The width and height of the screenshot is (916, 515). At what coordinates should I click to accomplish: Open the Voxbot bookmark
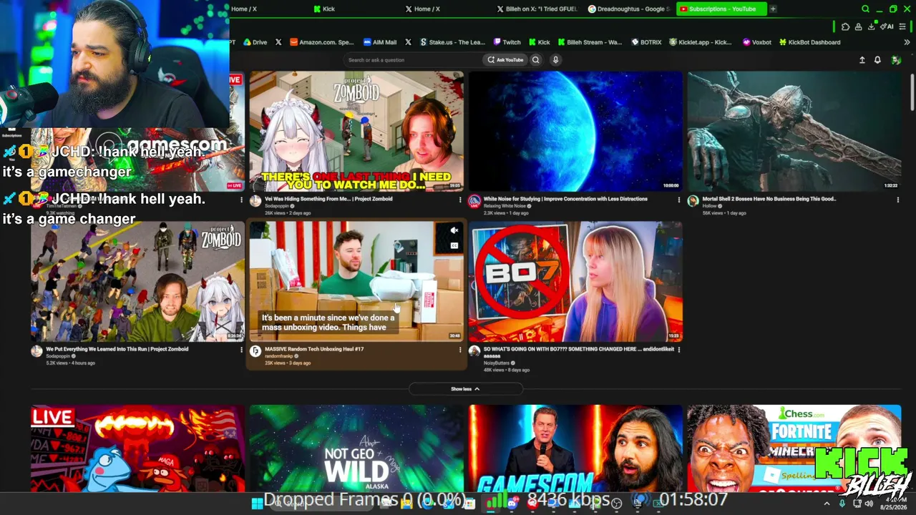(757, 42)
